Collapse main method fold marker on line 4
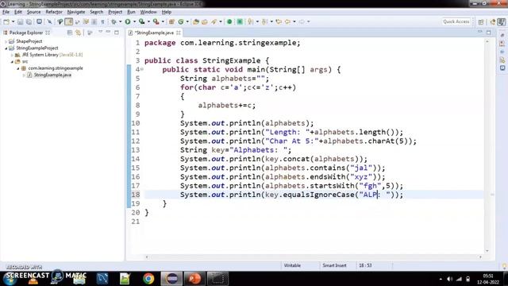 [x=142, y=69]
